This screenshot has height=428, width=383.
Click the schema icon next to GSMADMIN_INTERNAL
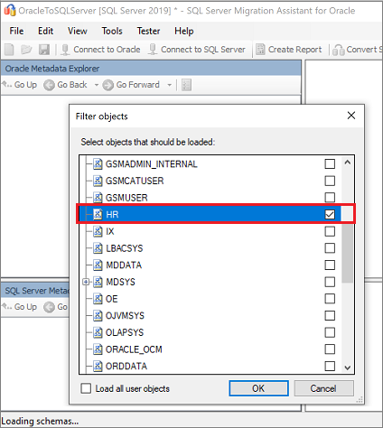[98, 164]
